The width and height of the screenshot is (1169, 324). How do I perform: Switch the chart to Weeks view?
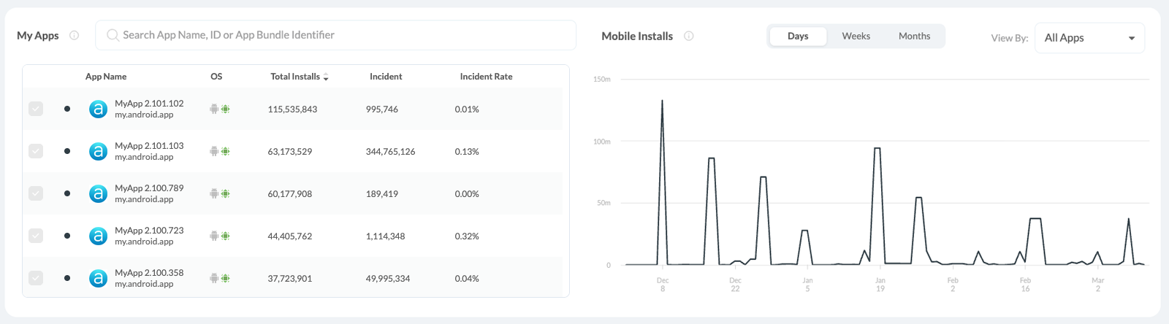(856, 36)
